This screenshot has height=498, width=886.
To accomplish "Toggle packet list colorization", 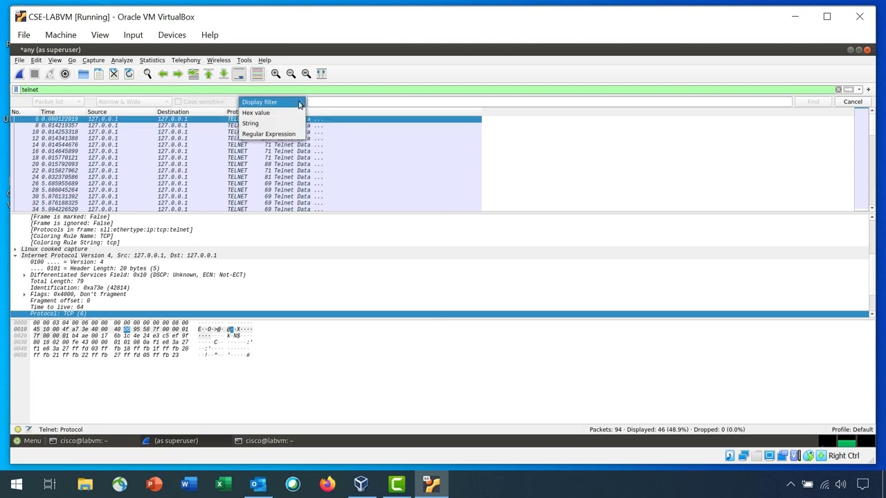I will coord(257,73).
